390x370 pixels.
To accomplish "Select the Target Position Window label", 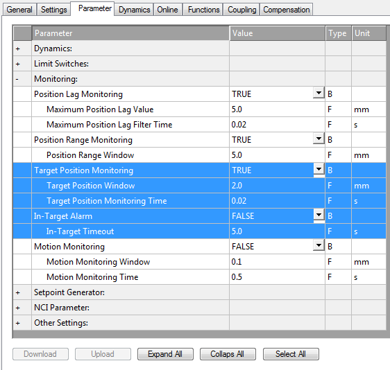I will click(91, 186).
